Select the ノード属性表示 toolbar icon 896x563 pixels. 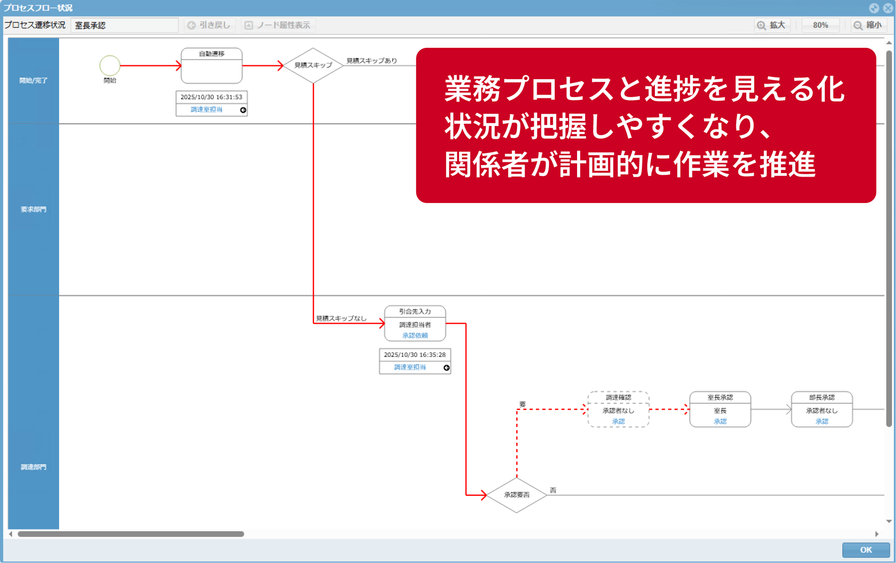coord(249,25)
